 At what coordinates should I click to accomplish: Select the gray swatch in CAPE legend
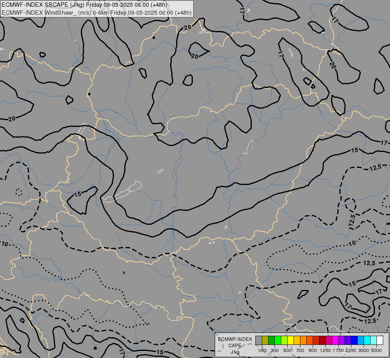(x=259, y=340)
